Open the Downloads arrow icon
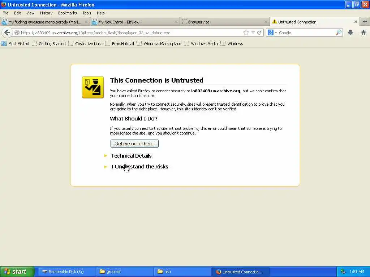370x277 pixels. point(350,33)
